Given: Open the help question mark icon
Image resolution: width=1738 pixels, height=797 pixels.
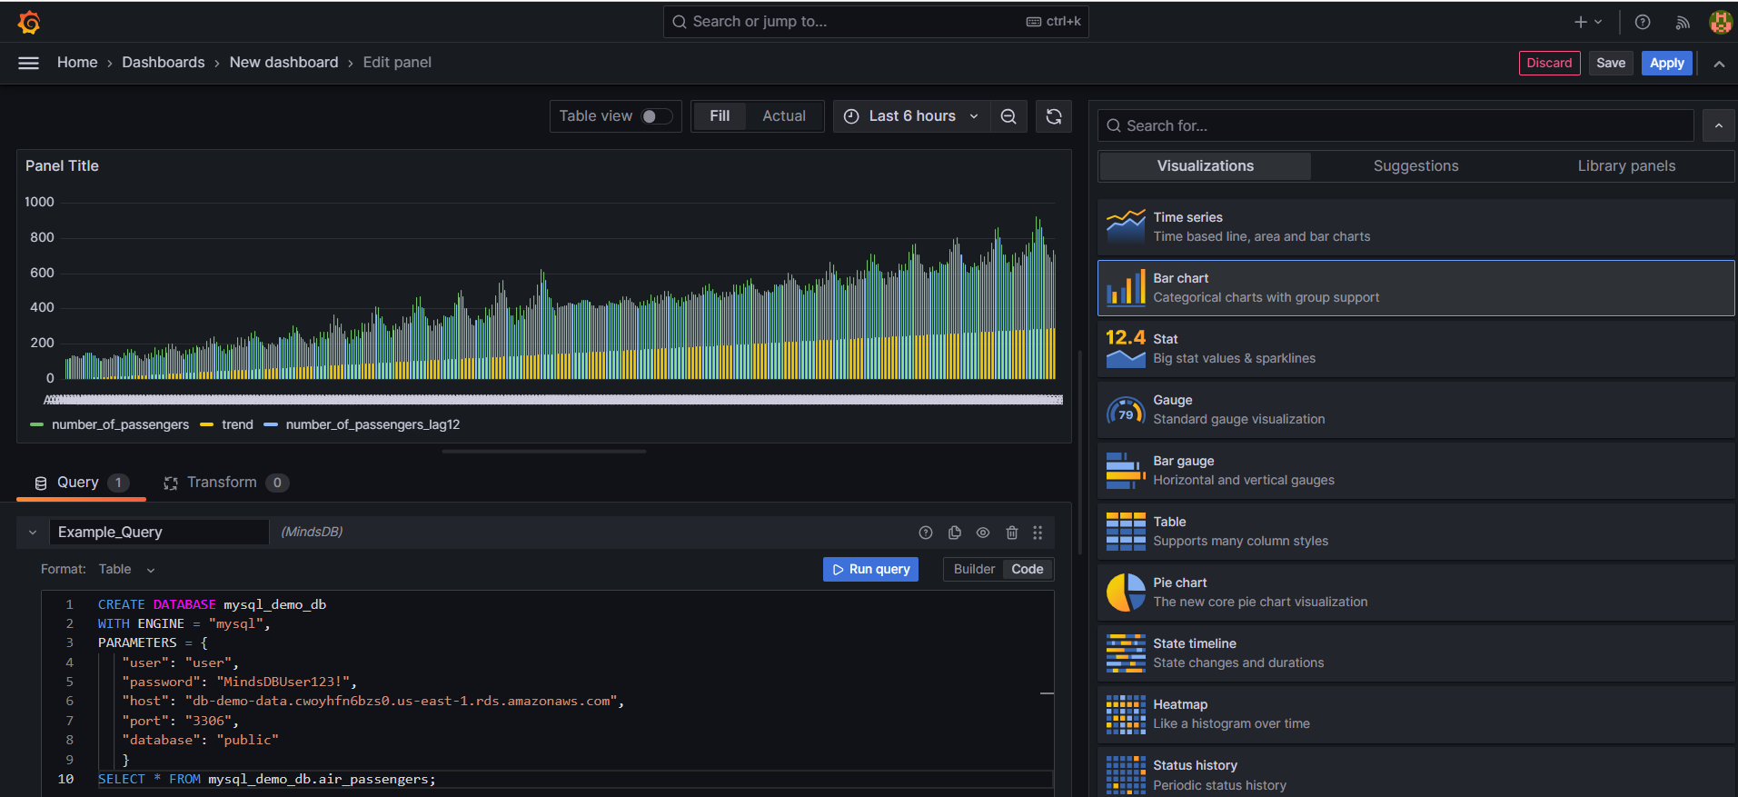Looking at the screenshot, I should pyautogui.click(x=1643, y=22).
